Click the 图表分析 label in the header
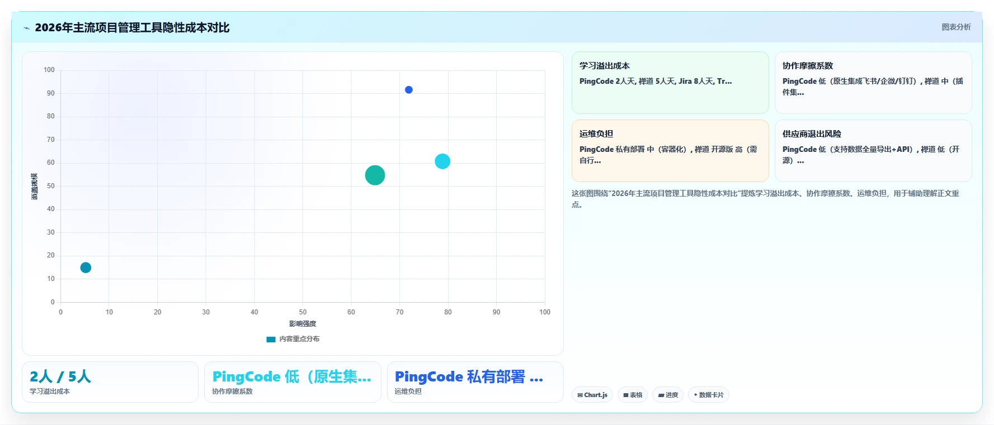994x425 pixels. (x=956, y=27)
